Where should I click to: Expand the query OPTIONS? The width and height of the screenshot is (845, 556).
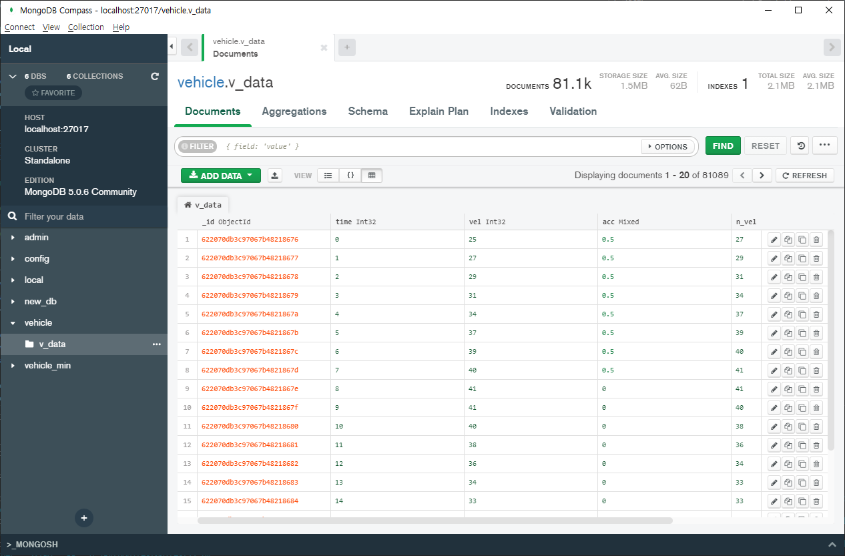click(x=668, y=146)
